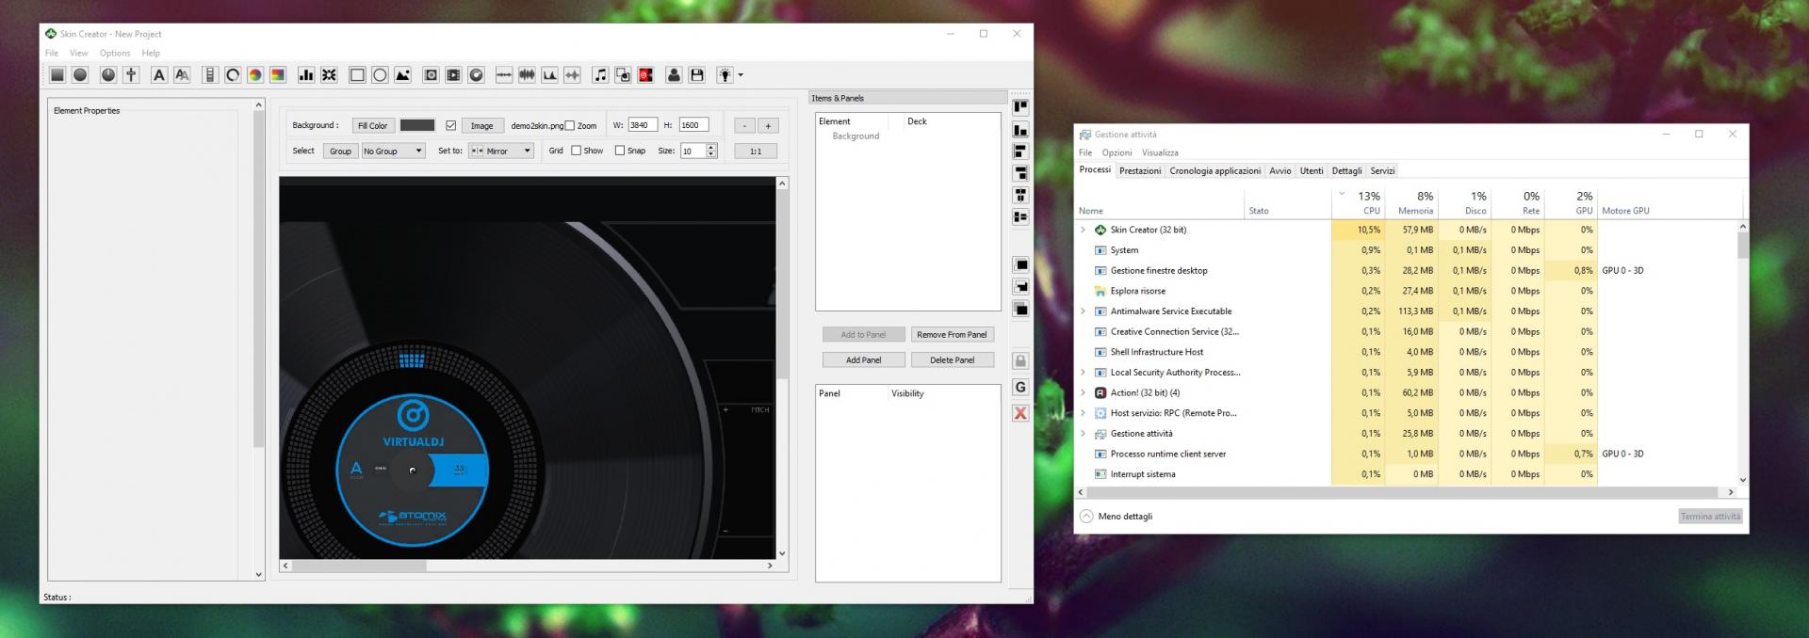
Task: Open the Servizi tab in Task Manager
Action: coord(1383,171)
